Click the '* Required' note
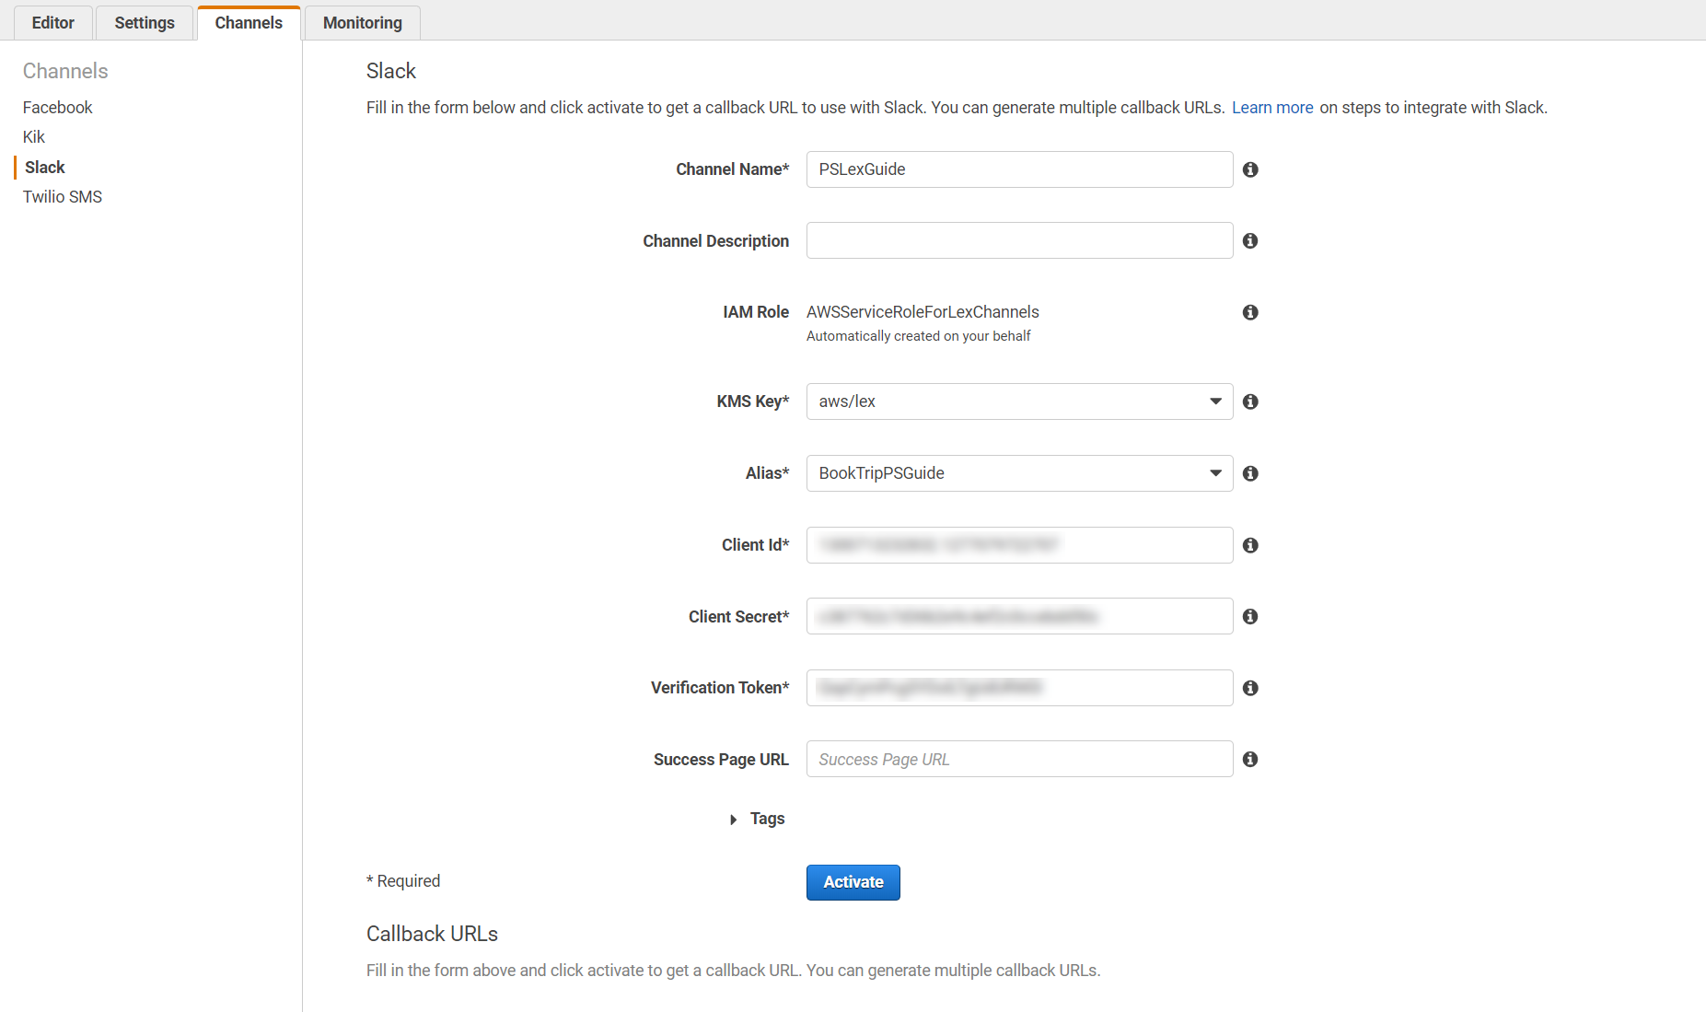Image resolution: width=1706 pixels, height=1012 pixels. point(403,881)
